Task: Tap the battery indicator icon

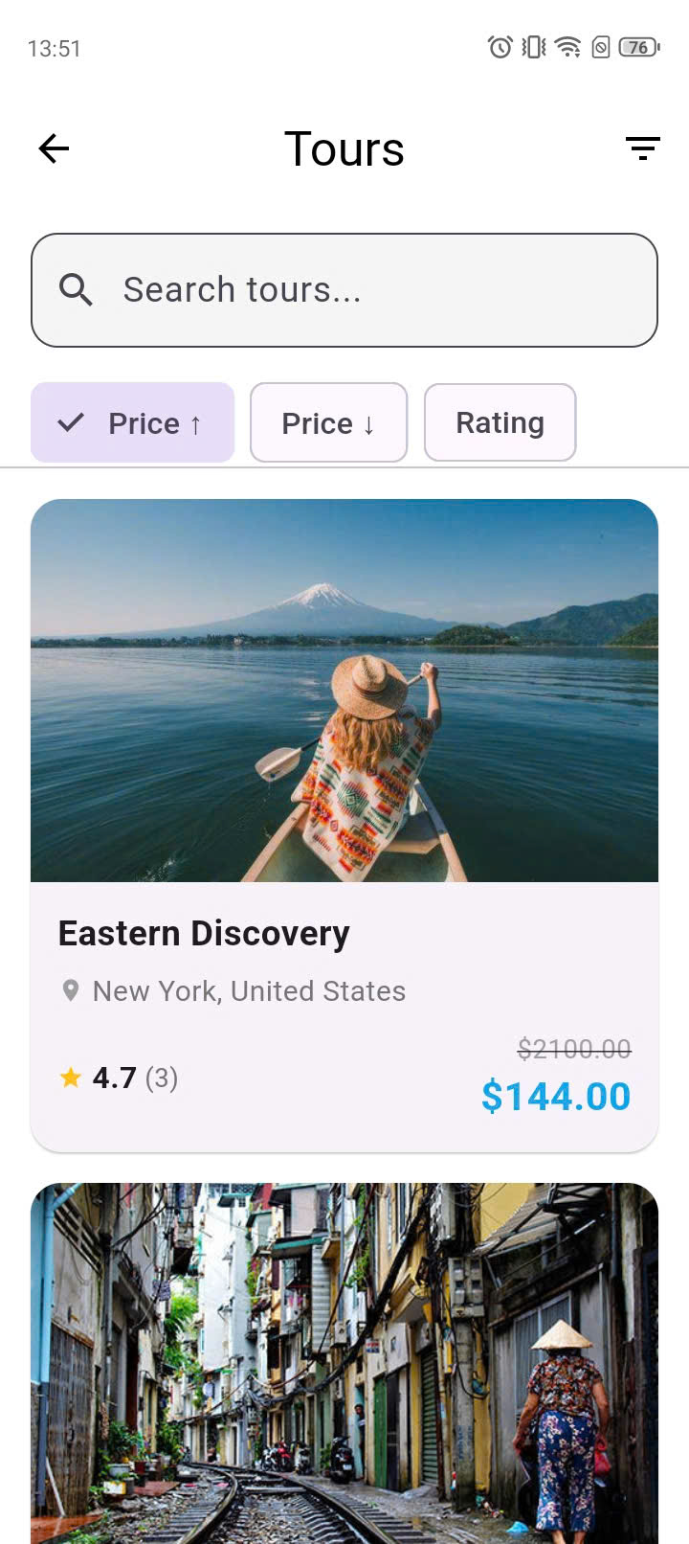Action: [x=638, y=47]
